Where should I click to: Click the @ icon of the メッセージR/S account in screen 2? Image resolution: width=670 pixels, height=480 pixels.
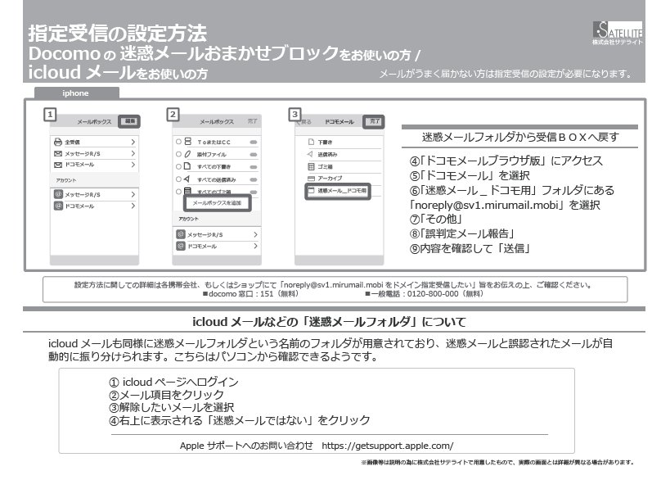(181, 234)
